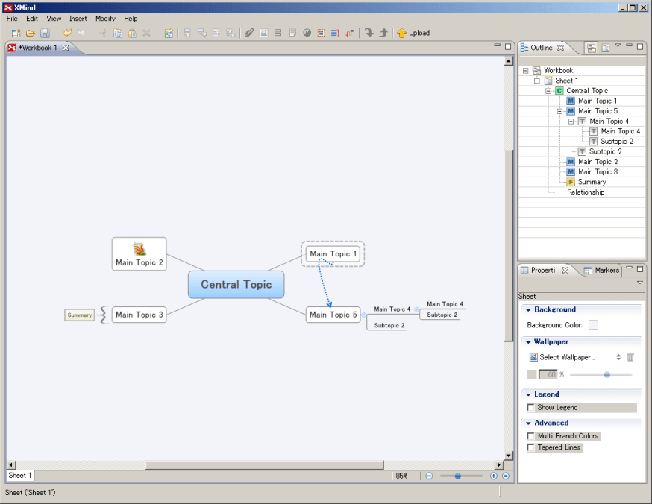This screenshot has width=652, height=504.
Task: Toggle Multi Branch Colors checkbox
Action: click(x=531, y=436)
